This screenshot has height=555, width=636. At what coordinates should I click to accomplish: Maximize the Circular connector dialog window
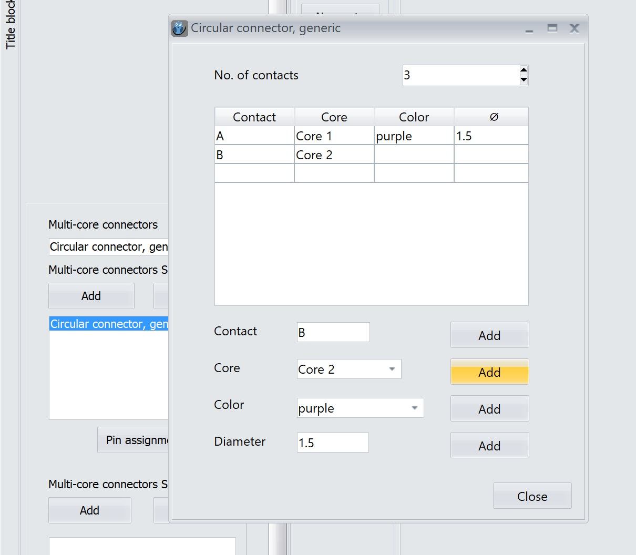click(552, 28)
